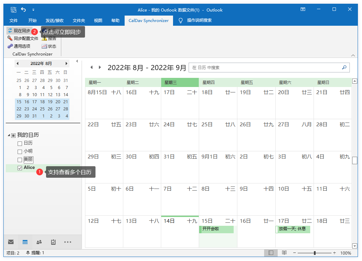Collapse the ribbon with the chevron

(353, 55)
